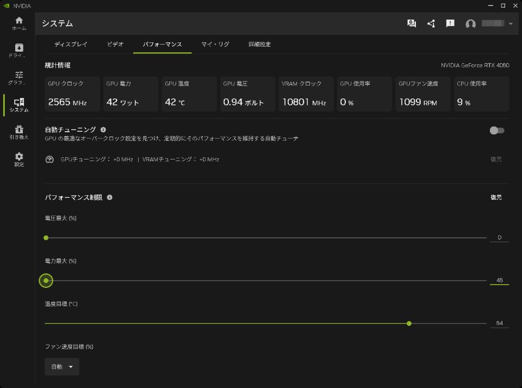Click the GPU 温度 42 °C card
Image resolution: width=522 pixels, height=388 pixels.
[189, 94]
